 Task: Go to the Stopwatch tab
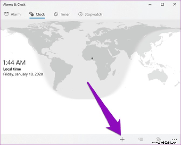pos(90,14)
